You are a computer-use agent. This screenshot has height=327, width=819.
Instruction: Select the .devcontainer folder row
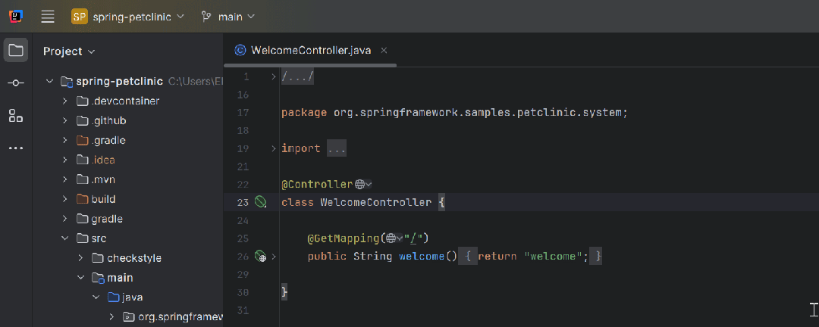pos(128,101)
